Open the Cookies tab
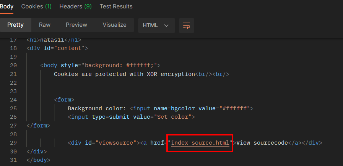The width and height of the screenshot is (343, 166). coord(36,6)
